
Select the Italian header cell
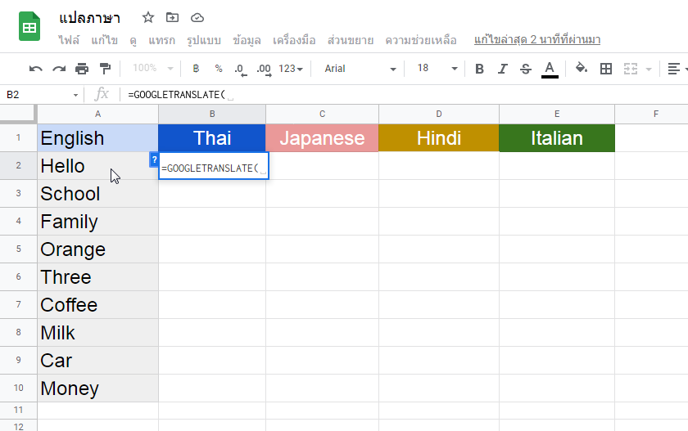[557, 138]
